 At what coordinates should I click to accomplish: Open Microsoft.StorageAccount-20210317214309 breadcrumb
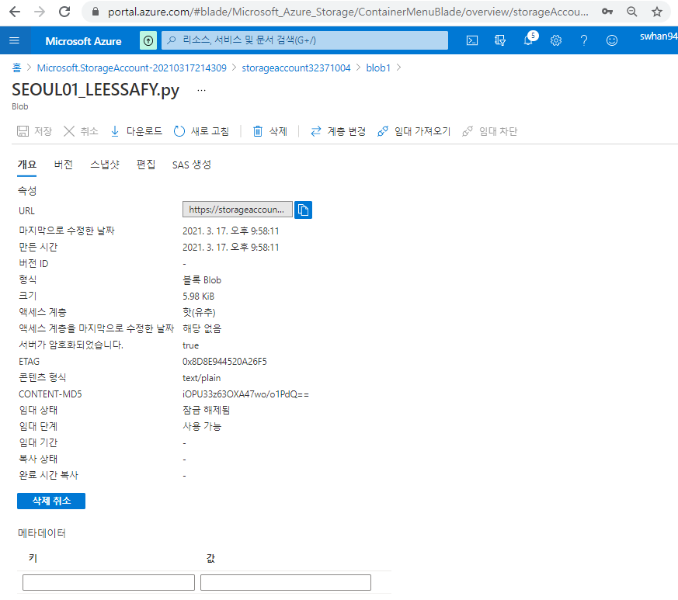coord(131,68)
